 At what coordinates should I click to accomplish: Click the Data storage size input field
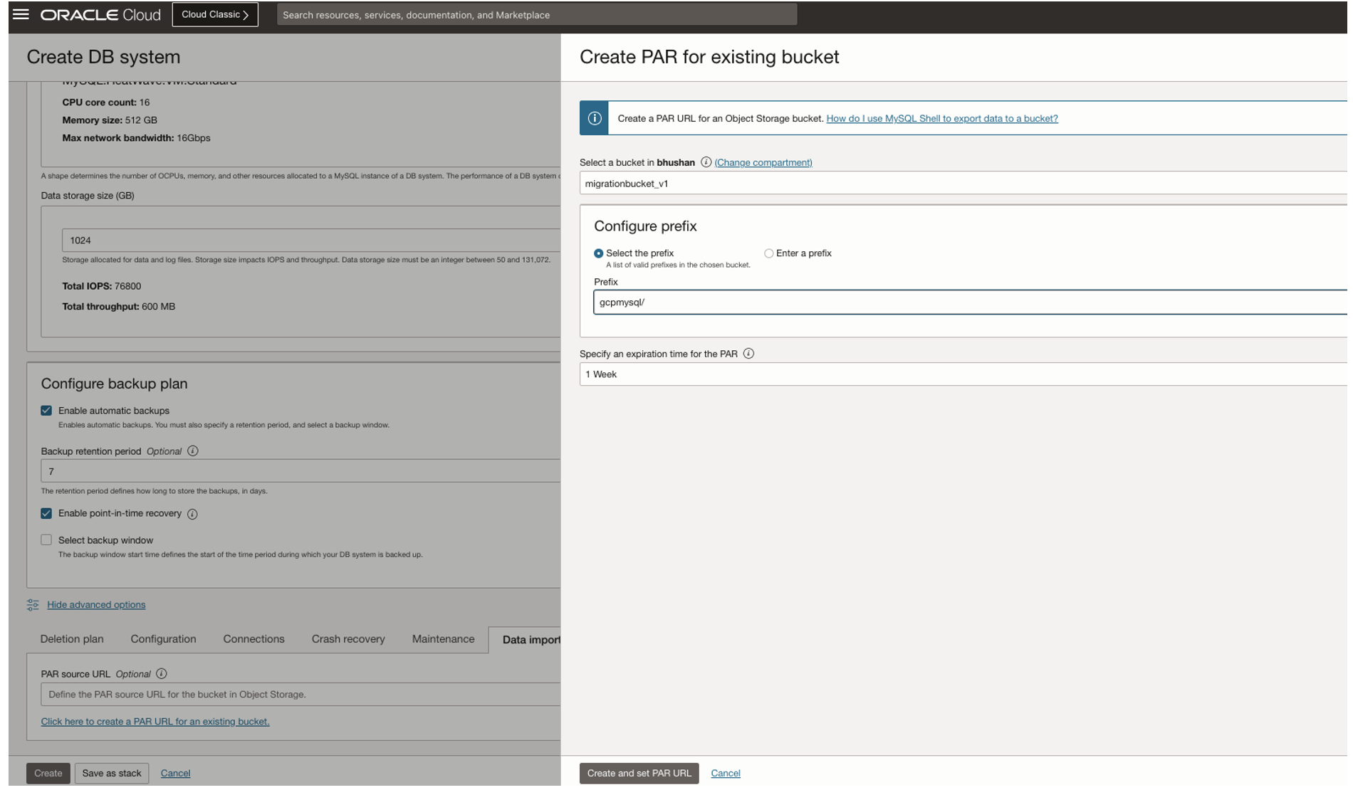[285, 240]
